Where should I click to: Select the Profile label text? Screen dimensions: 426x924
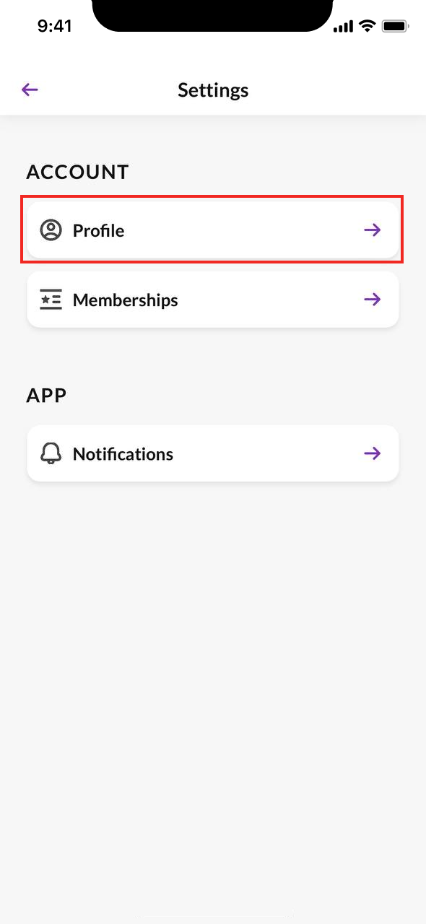(98, 230)
